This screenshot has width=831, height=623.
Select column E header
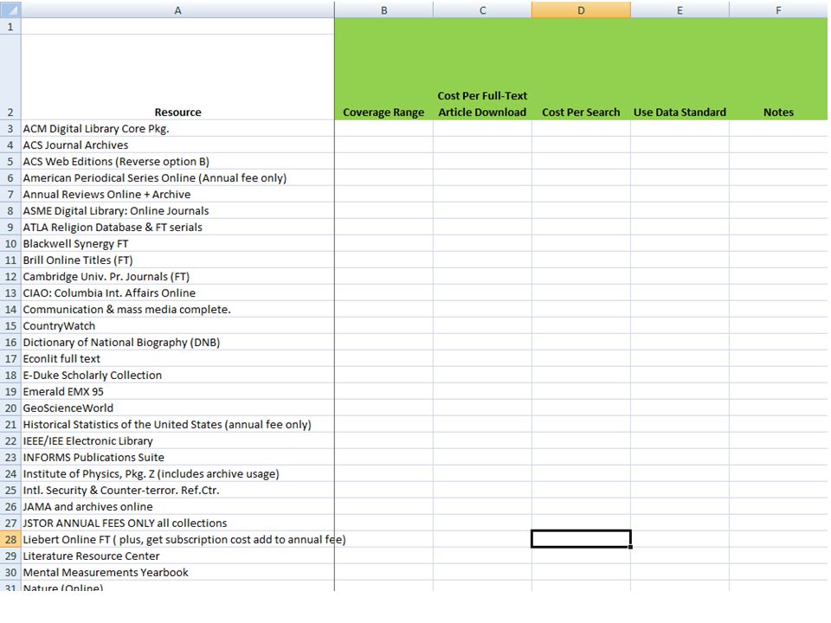[680, 10]
